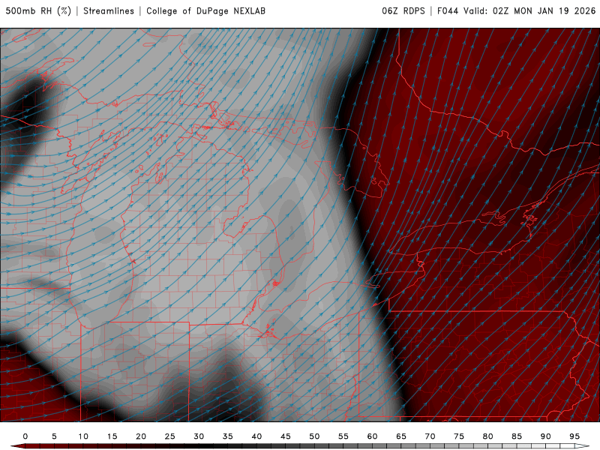Click the "Streamlines" label in header
The width and height of the screenshot is (600, 450).
point(109,10)
